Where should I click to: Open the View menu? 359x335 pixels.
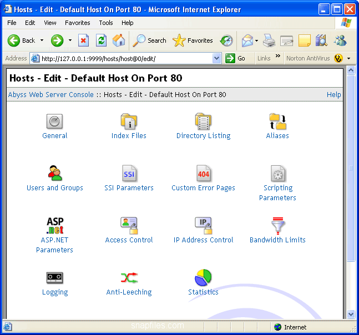tap(50, 23)
